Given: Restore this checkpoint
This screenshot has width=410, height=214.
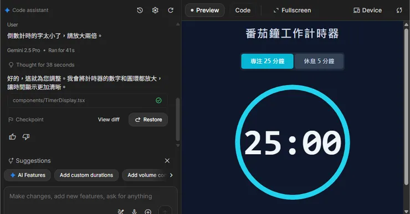Looking at the screenshot, I should tap(148, 120).
